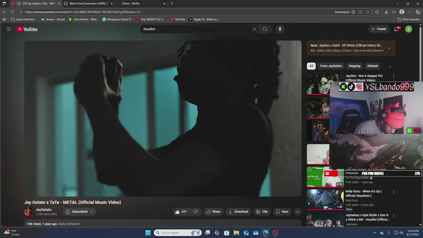This screenshot has height=238, width=423.
Task: Open File Explorer from taskbar
Action: (236, 233)
